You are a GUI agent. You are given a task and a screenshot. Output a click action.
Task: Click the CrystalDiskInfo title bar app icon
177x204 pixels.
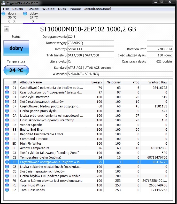point(3,3)
